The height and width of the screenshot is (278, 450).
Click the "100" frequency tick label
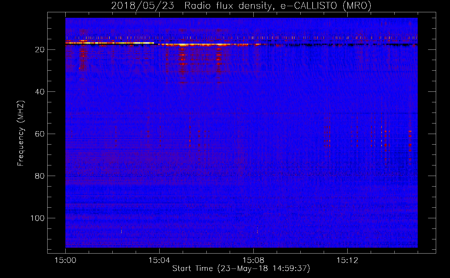pos(38,218)
